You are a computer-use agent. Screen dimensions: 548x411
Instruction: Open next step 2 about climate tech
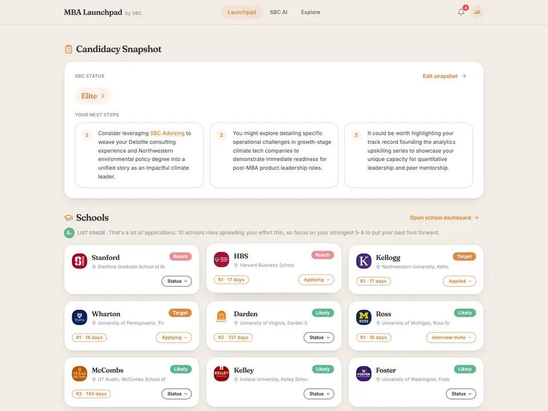[x=274, y=155]
